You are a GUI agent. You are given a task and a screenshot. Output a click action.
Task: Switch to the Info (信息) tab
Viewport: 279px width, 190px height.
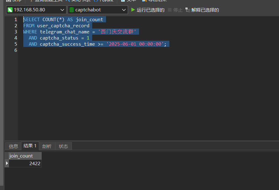pos(13,146)
